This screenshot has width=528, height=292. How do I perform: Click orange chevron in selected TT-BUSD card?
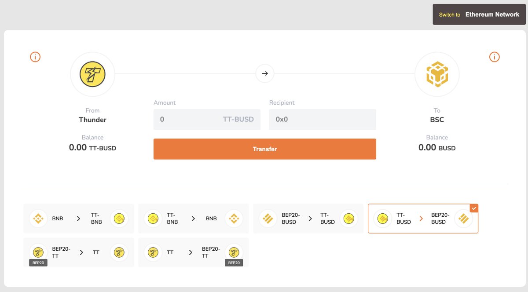coord(422,219)
